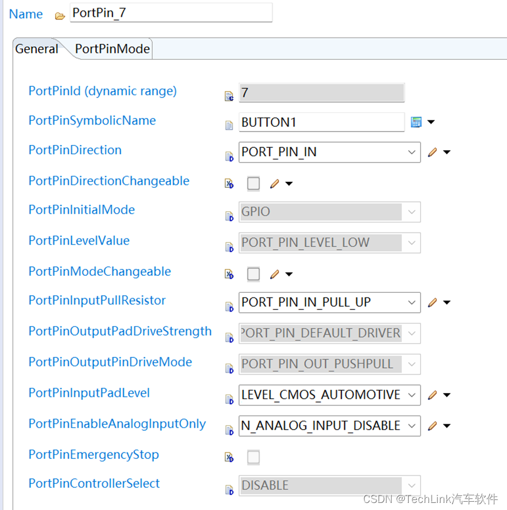Image resolution: width=507 pixels, height=510 pixels.
Task: Click the PortPinId field showing 7
Action: click(322, 93)
